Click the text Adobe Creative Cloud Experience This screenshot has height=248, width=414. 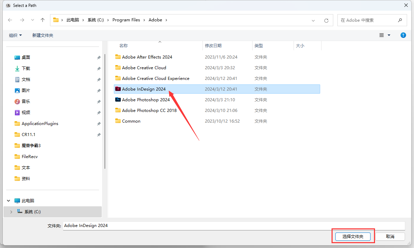pyautogui.click(x=156, y=78)
